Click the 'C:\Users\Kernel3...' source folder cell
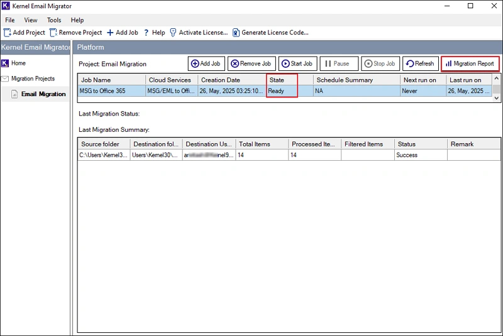Screen dimensions: 503x336 tap(104, 155)
